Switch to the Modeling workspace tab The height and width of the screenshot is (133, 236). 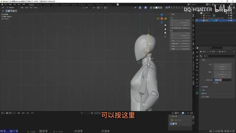tap(39, 5)
